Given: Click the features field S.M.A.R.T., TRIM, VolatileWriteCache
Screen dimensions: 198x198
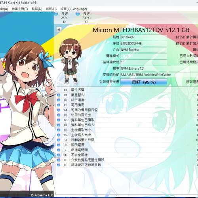Looking at the screenshot, I should point(159,75).
